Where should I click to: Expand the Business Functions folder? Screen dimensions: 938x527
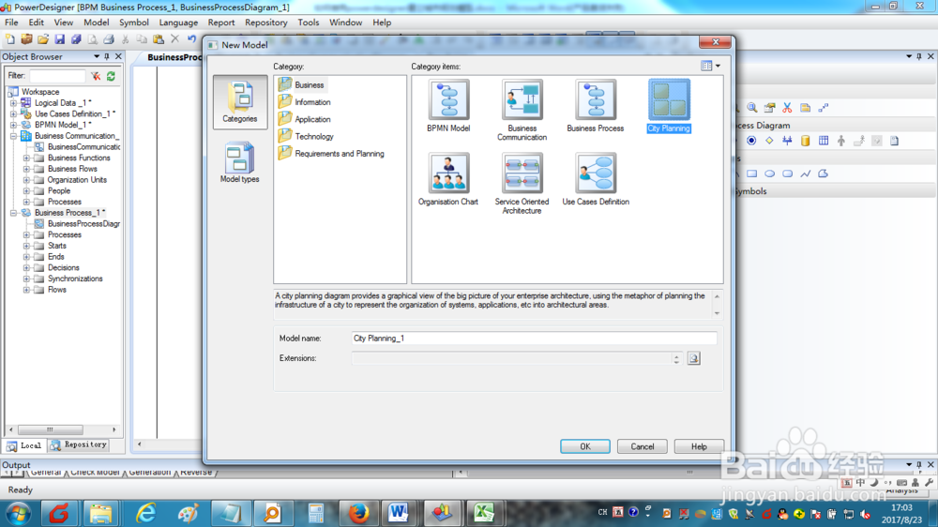(26, 158)
